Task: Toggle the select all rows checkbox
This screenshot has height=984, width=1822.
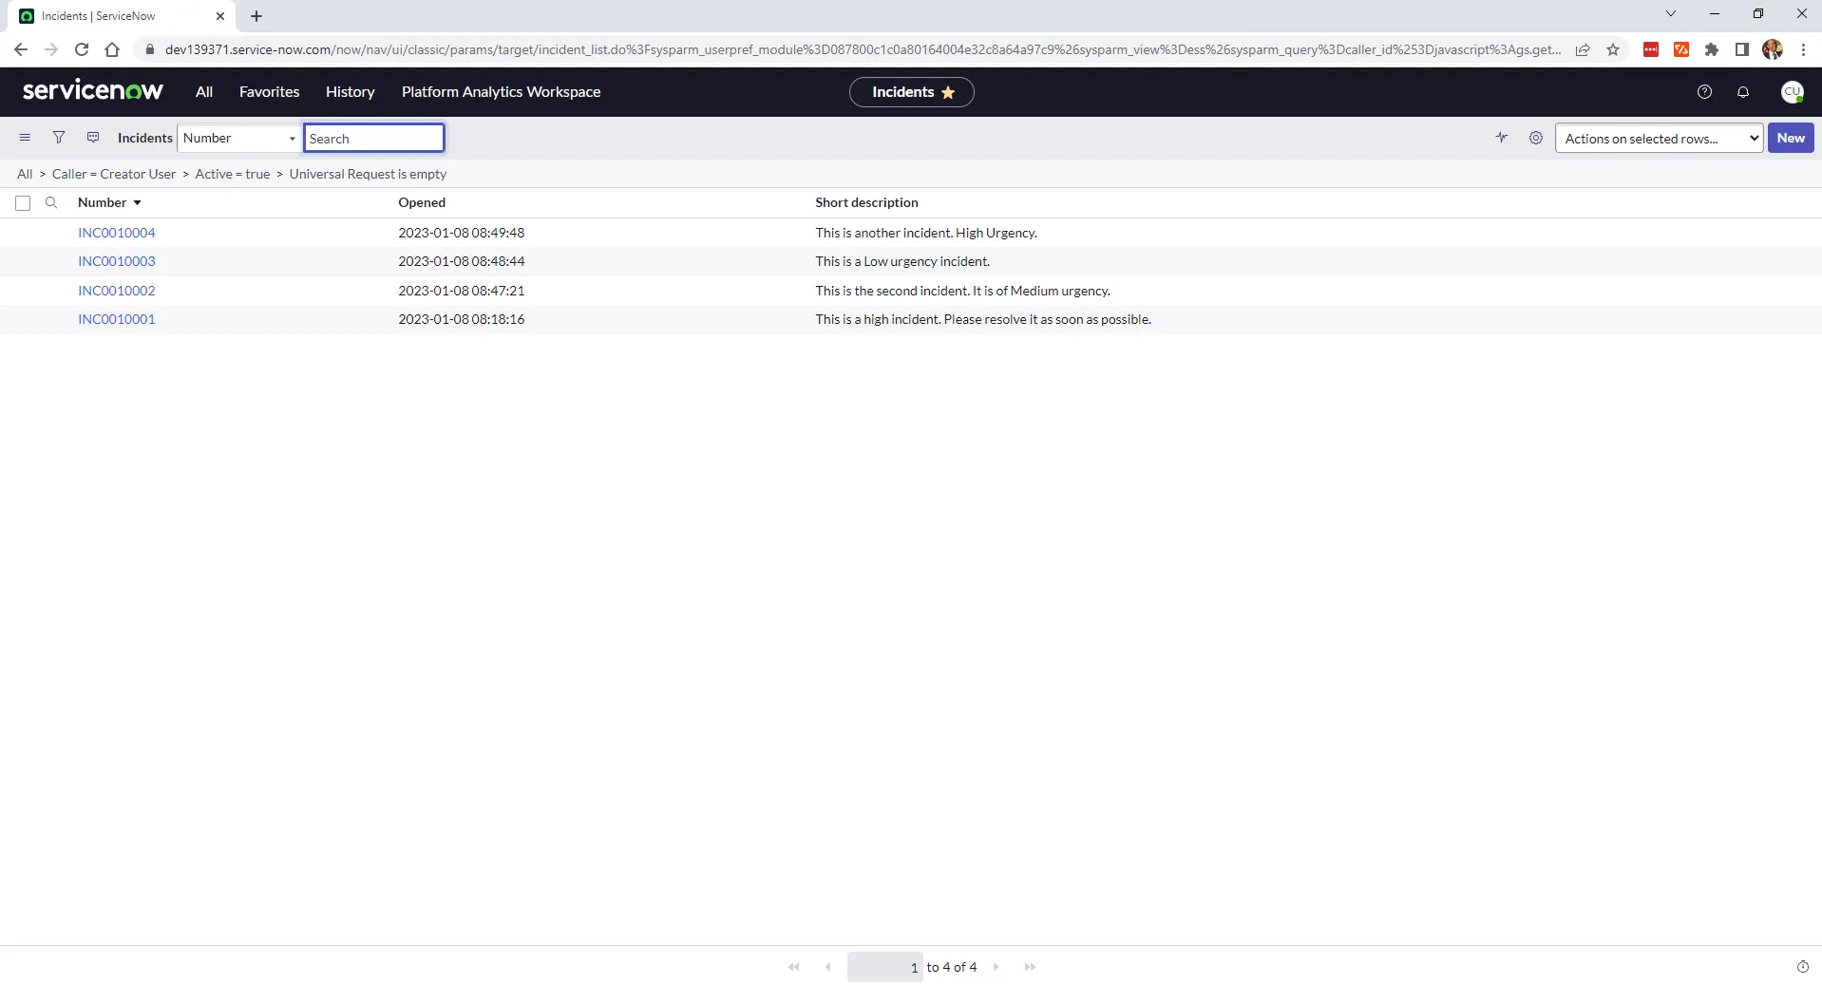Action: [x=23, y=202]
